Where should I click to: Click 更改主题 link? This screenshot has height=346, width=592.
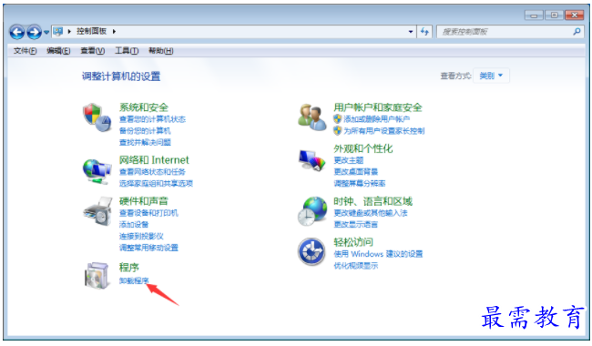click(x=349, y=160)
